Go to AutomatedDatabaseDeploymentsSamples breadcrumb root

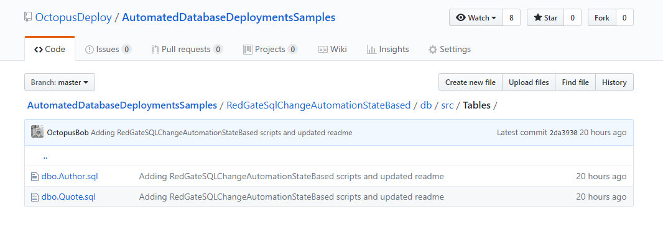[122, 105]
